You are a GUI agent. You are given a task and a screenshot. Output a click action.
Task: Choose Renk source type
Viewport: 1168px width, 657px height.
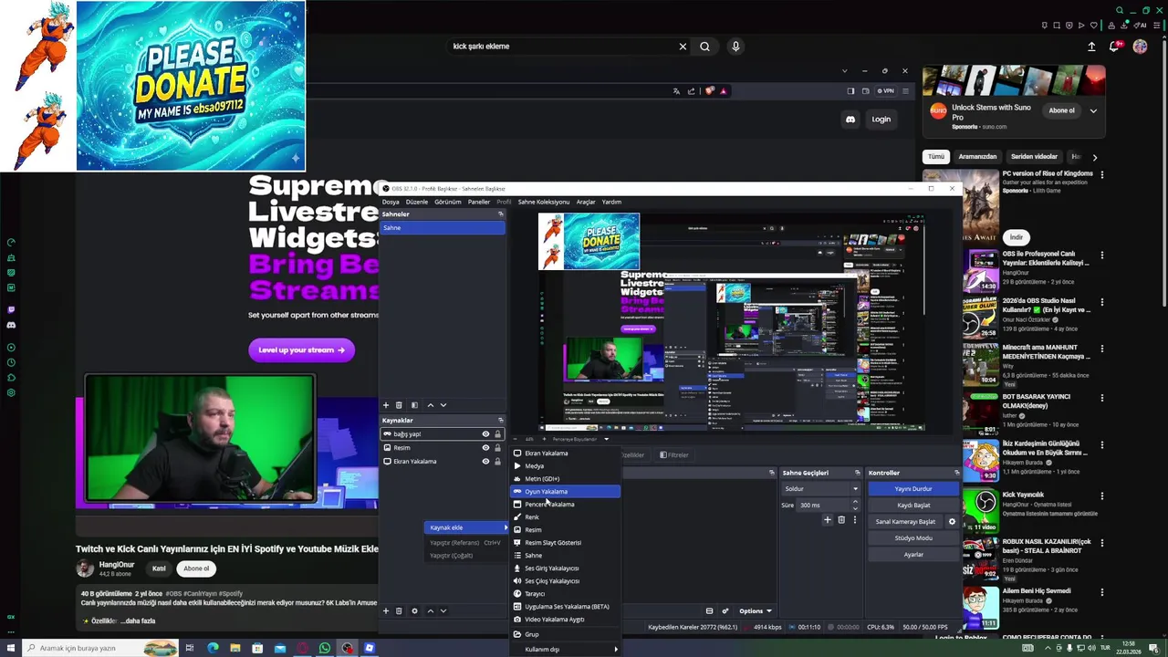point(565,516)
